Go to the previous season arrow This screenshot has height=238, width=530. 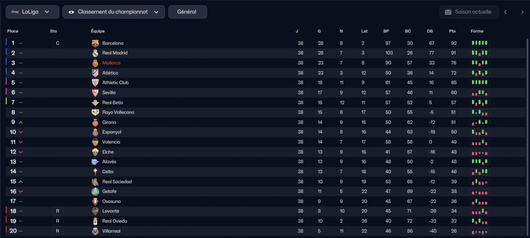pos(506,12)
